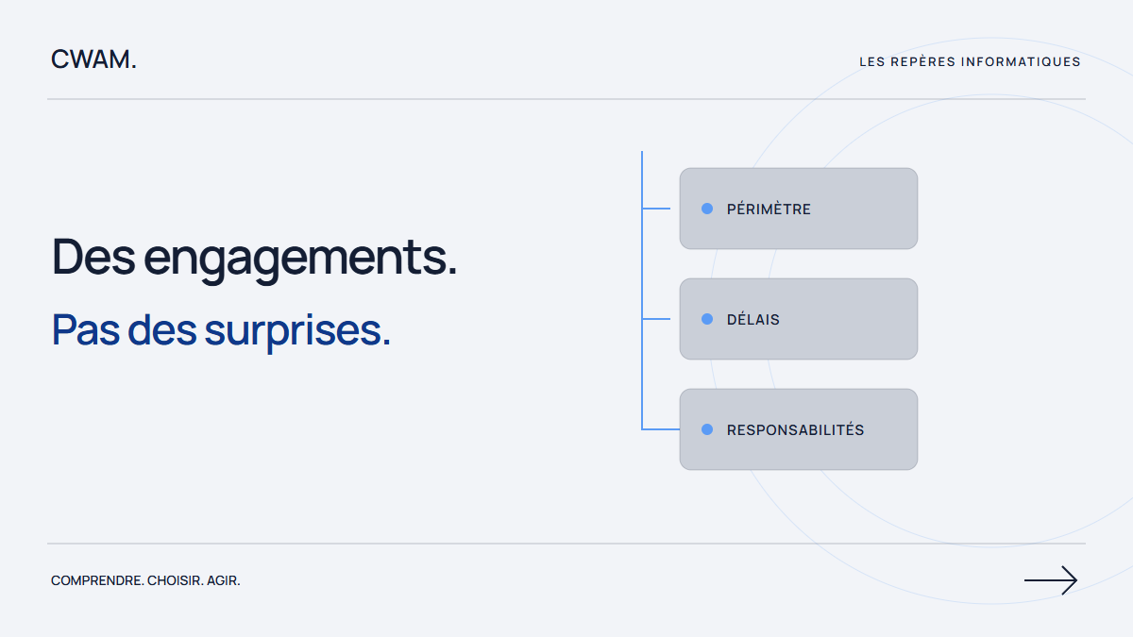
Task: Click the word CHOISIR in the footer
Action: [175, 580]
